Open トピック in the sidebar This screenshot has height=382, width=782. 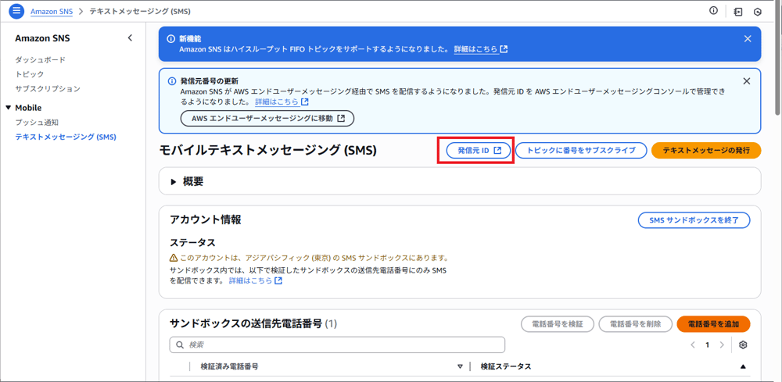(30, 74)
